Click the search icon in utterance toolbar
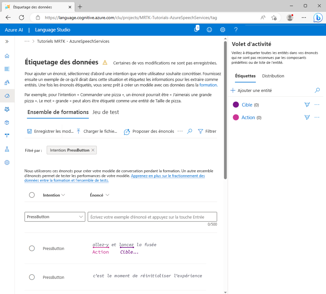 pos(189,131)
